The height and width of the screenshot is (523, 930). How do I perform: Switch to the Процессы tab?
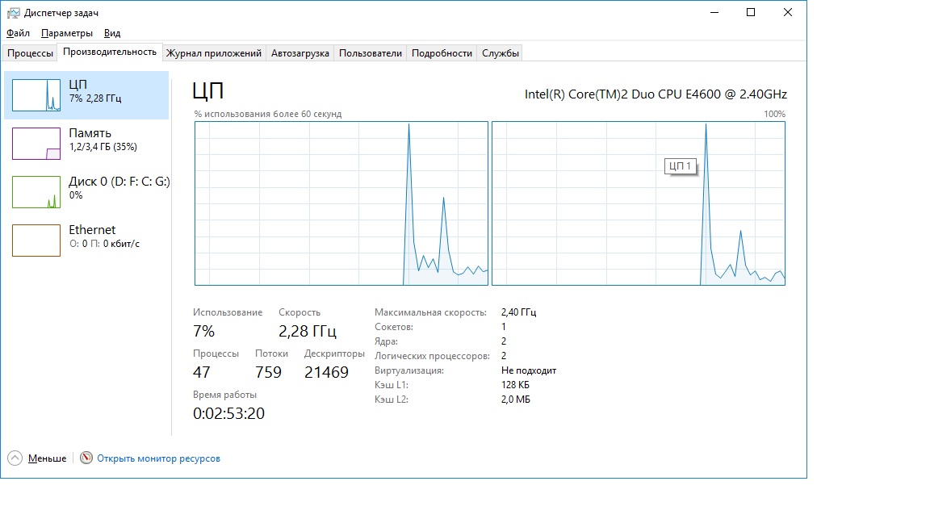click(30, 53)
